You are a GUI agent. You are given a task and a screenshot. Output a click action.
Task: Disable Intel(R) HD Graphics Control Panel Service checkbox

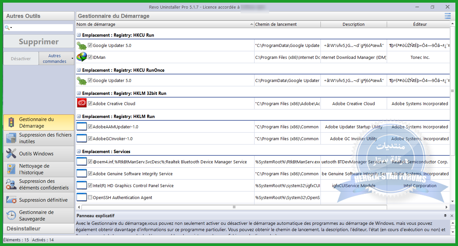click(90, 186)
